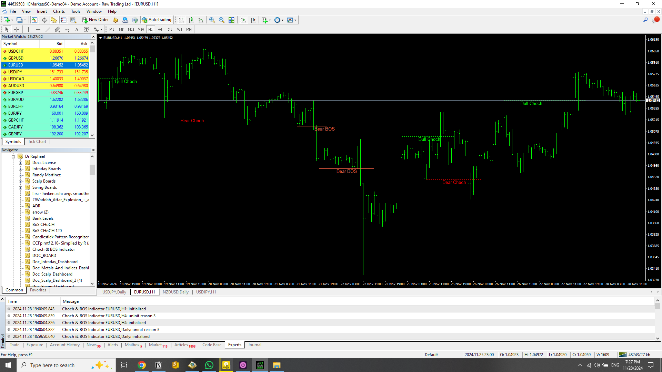Toggle Auto Scroll on the chart
The width and height of the screenshot is (662, 372).
click(243, 20)
